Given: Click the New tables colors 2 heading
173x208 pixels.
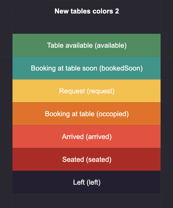Looking at the screenshot, I should 87,11.
